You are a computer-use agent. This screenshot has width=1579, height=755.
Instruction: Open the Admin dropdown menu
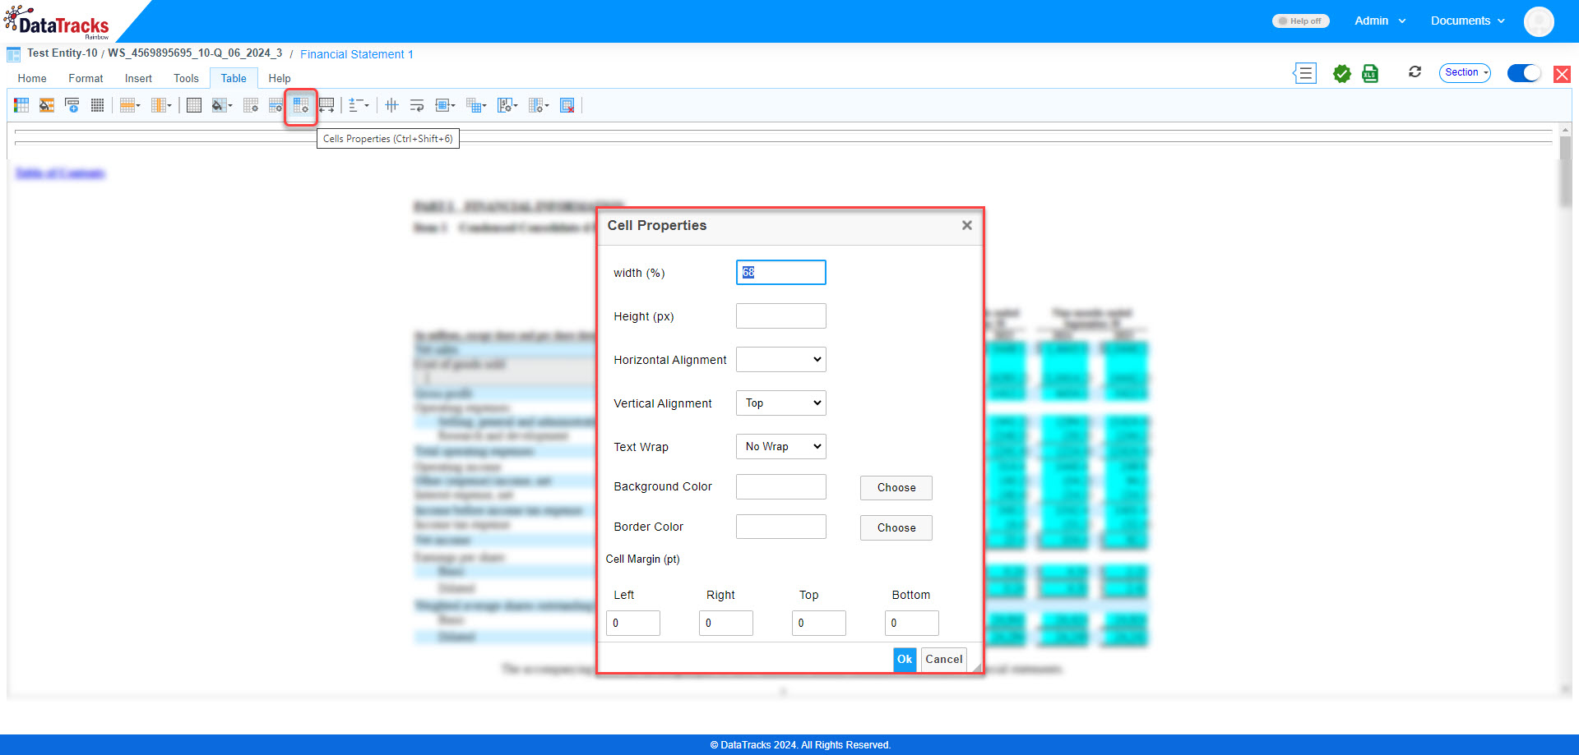(1380, 21)
